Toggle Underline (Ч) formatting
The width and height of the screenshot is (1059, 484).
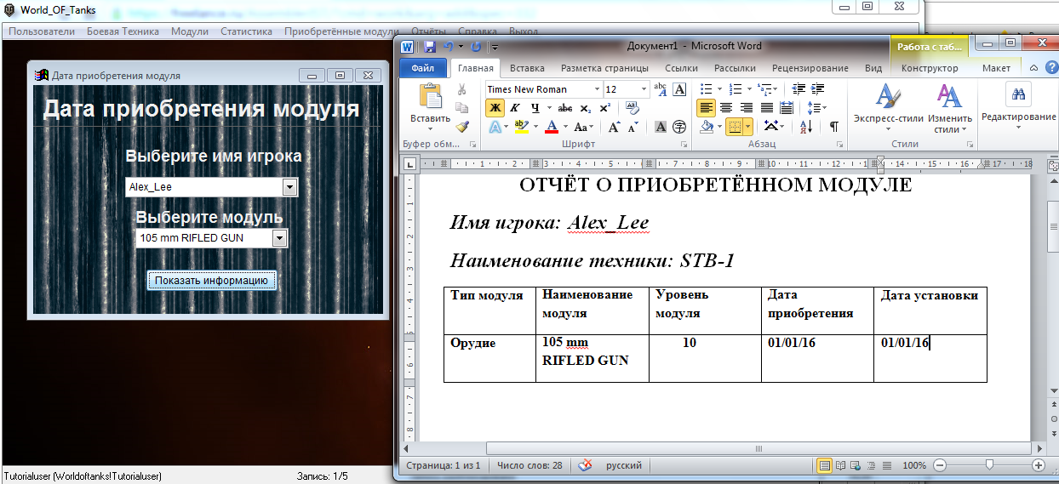tap(535, 108)
